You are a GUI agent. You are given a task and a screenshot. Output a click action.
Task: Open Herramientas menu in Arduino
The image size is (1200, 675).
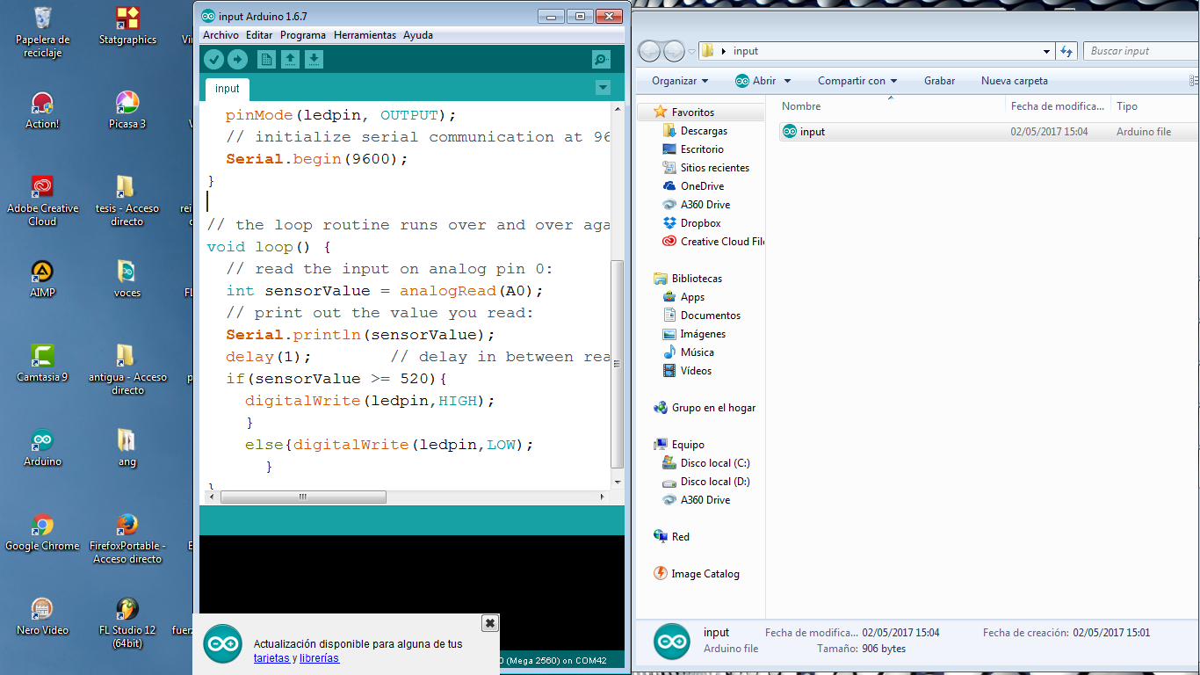click(365, 35)
